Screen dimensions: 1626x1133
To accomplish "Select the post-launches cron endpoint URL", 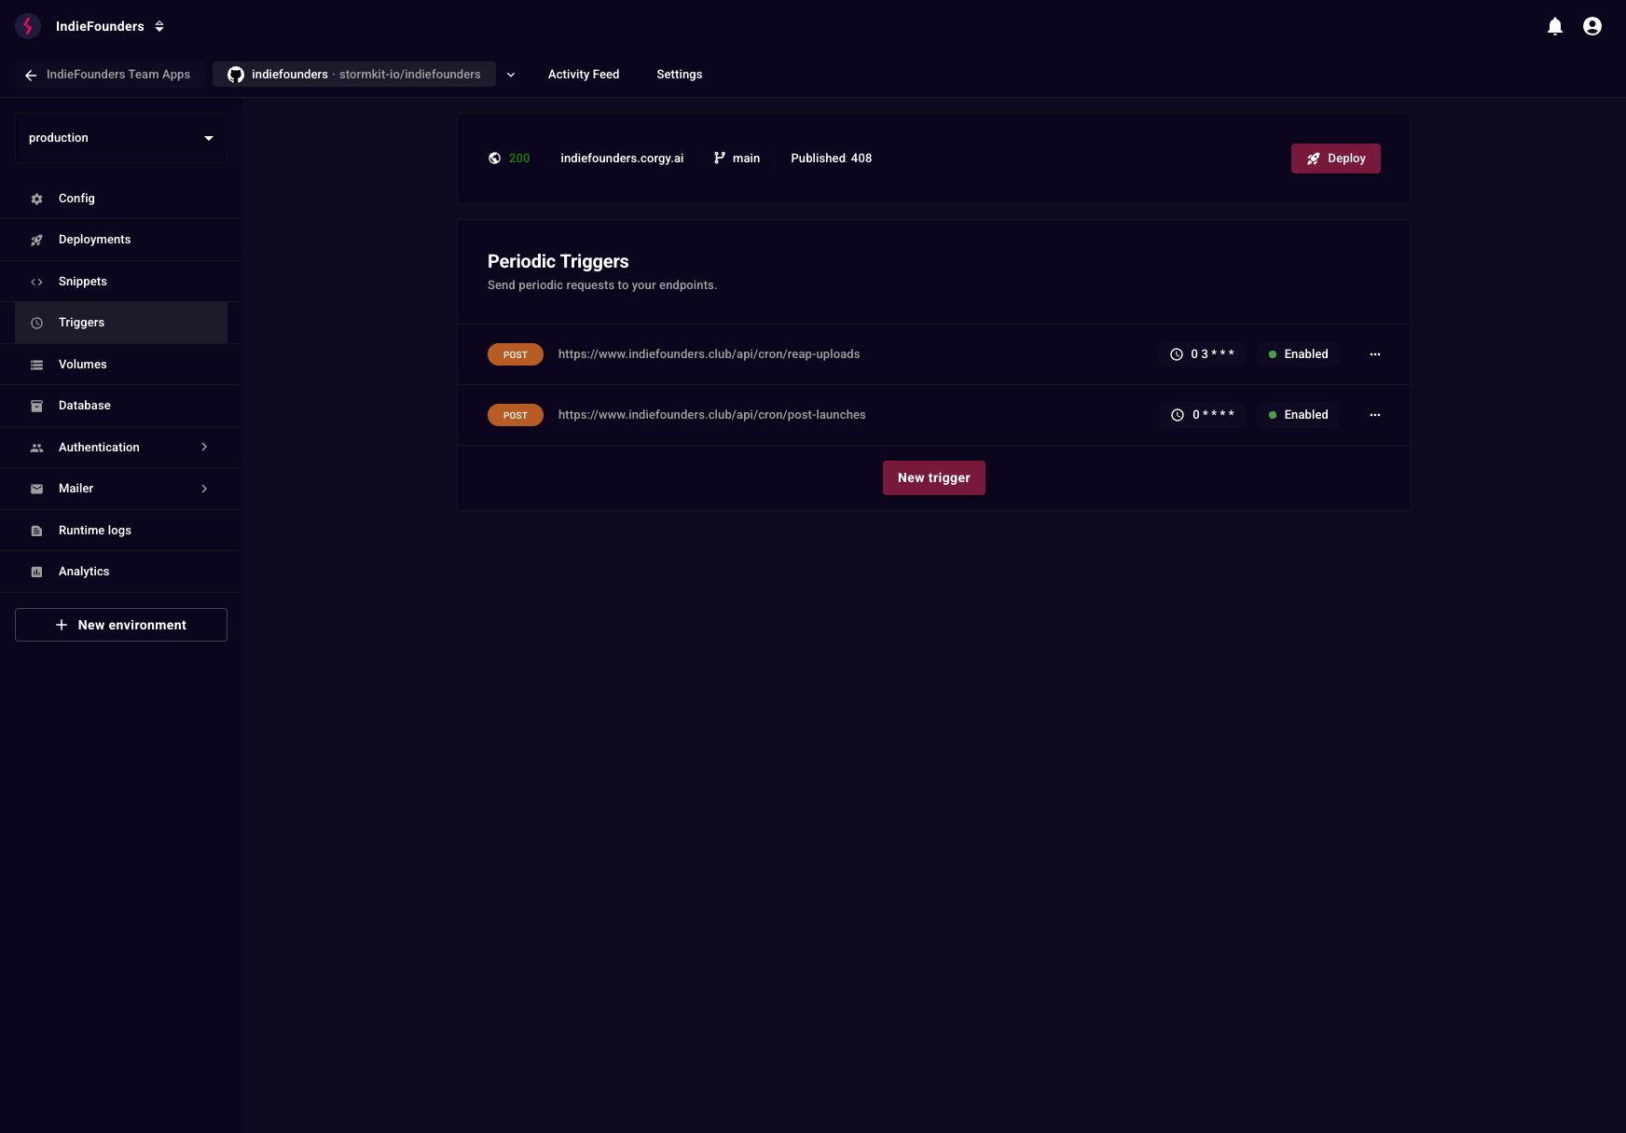I will click(x=712, y=415).
